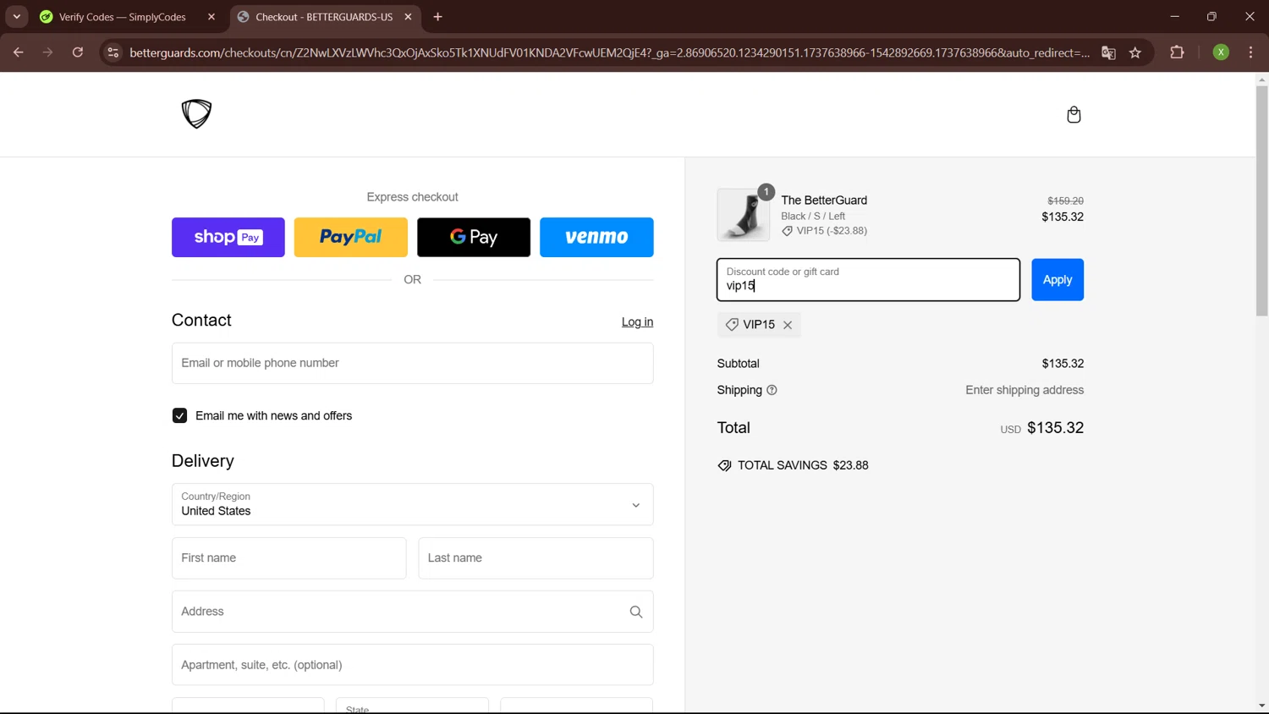Expand the Country/Region dropdown
This screenshot has width=1269, height=714.
(412, 504)
